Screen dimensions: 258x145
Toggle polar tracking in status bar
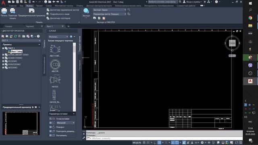[159, 143]
